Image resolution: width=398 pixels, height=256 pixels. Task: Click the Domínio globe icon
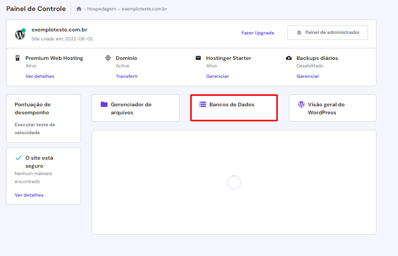108,58
